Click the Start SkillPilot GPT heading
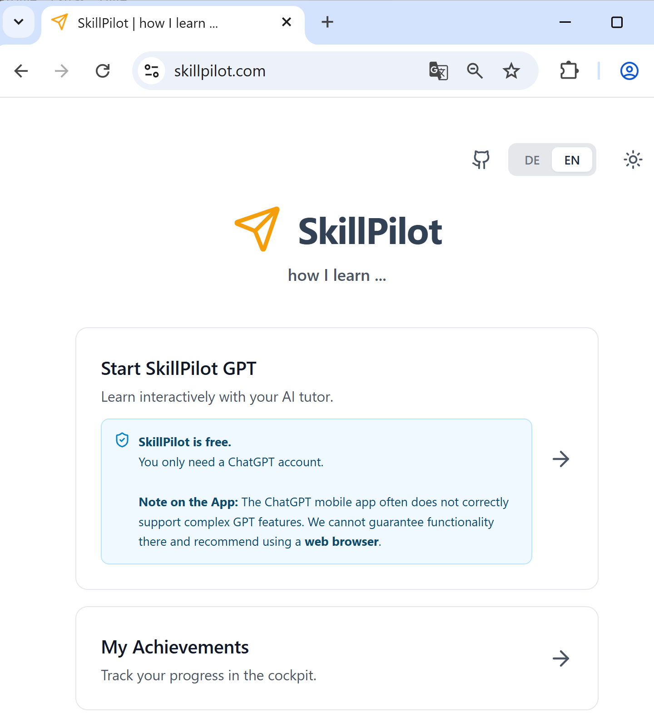The height and width of the screenshot is (718, 654). coord(178,369)
